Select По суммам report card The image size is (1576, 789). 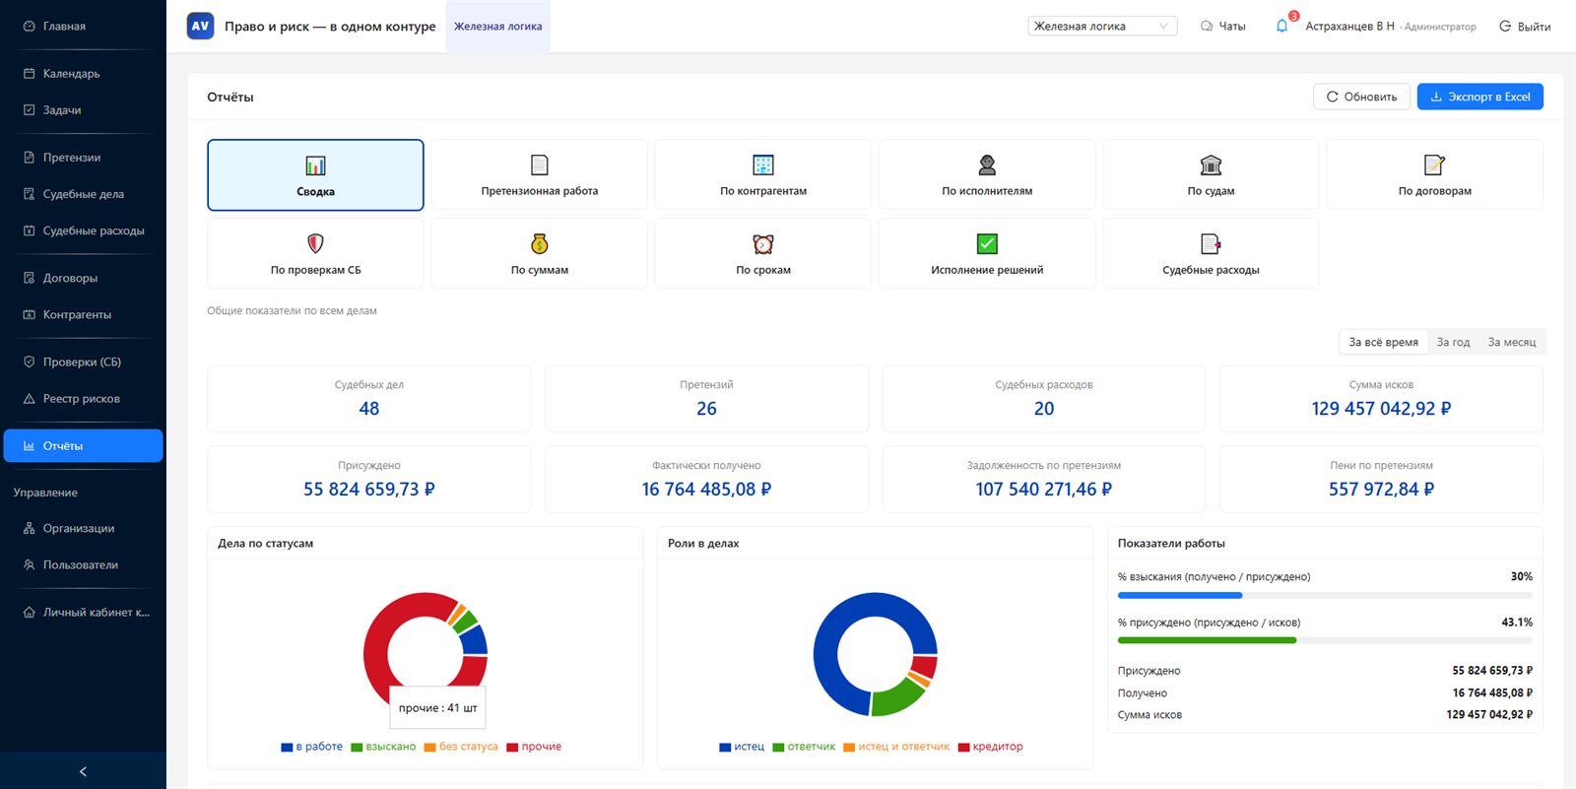(x=540, y=253)
